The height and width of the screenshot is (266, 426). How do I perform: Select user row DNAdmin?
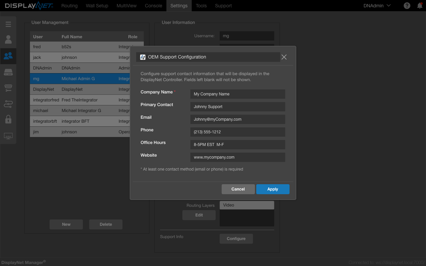pos(80,68)
